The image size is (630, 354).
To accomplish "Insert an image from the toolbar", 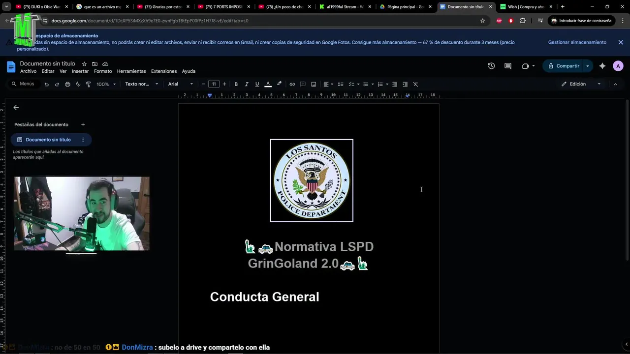I will (x=314, y=84).
